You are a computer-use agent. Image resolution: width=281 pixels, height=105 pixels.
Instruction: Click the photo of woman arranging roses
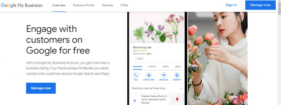(218, 58)
